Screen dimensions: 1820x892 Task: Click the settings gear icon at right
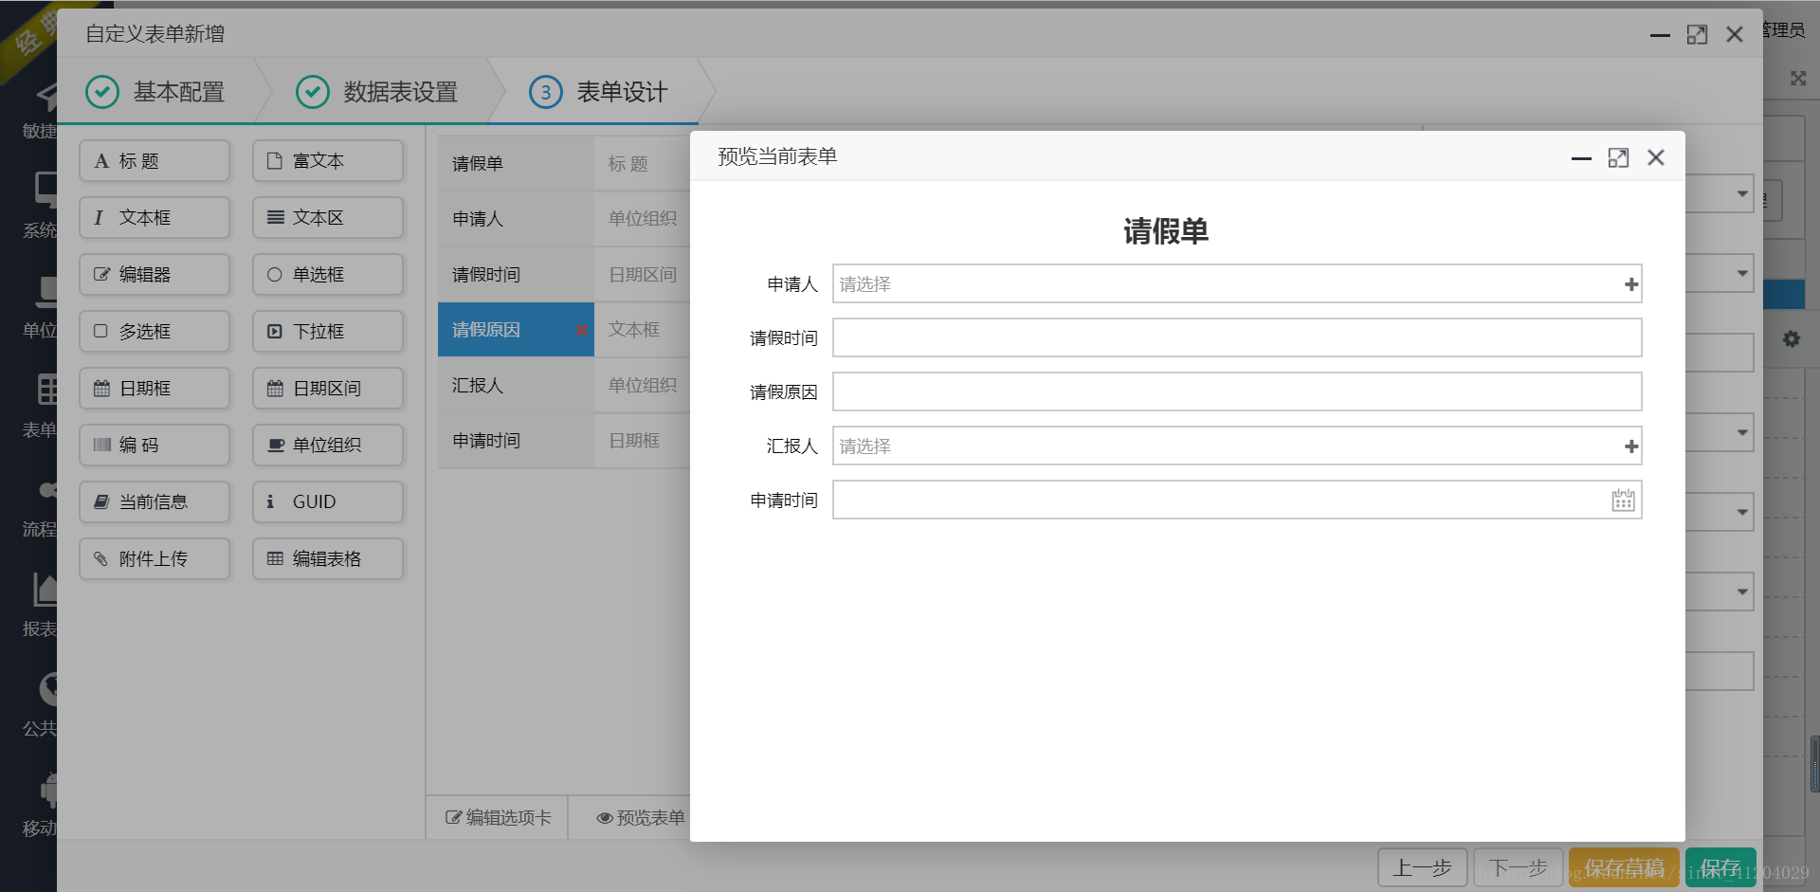(1791, 338)
